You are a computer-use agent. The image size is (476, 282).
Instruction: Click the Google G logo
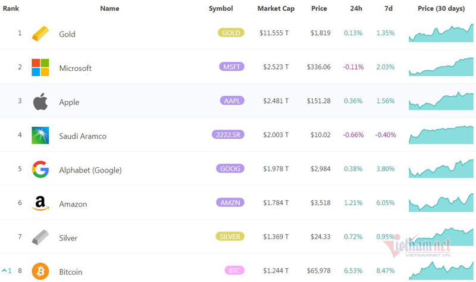(x=40, y=170)
